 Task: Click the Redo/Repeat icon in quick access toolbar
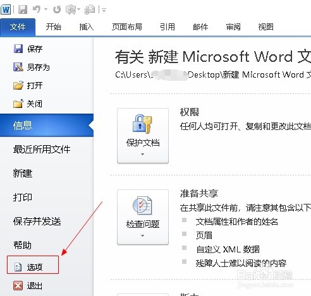57,9
